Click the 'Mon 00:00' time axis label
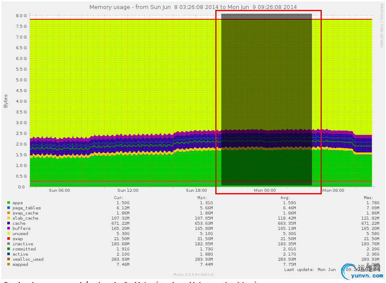386x283 pixels. pos(264,191)
